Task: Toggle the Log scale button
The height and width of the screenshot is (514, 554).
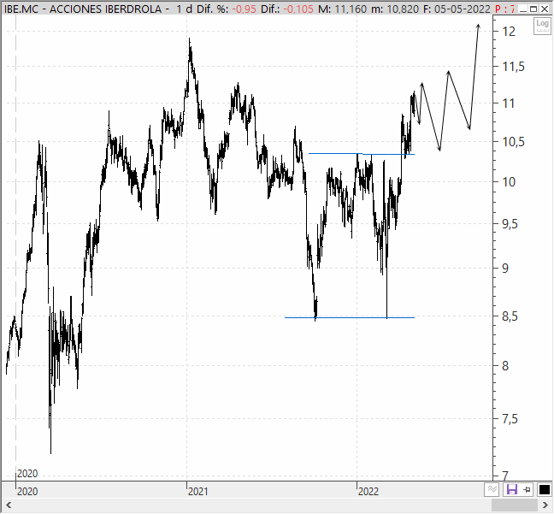Action: pyautogui.click(x=542, y=27)
